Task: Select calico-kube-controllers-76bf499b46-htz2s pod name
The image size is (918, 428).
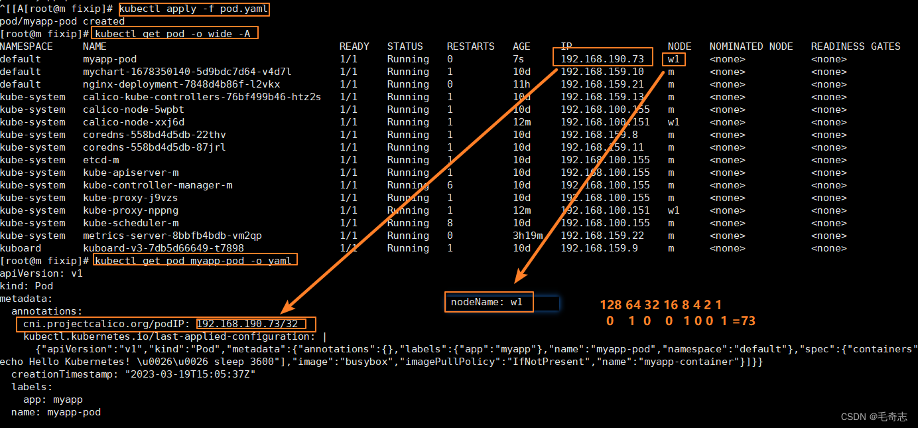Action: 202,97
